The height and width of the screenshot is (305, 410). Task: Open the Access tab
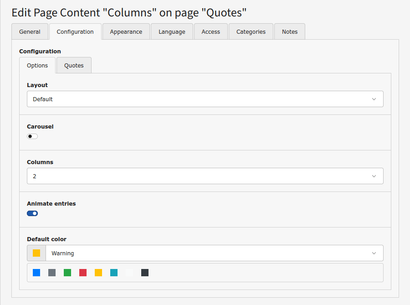coord(210,32)
